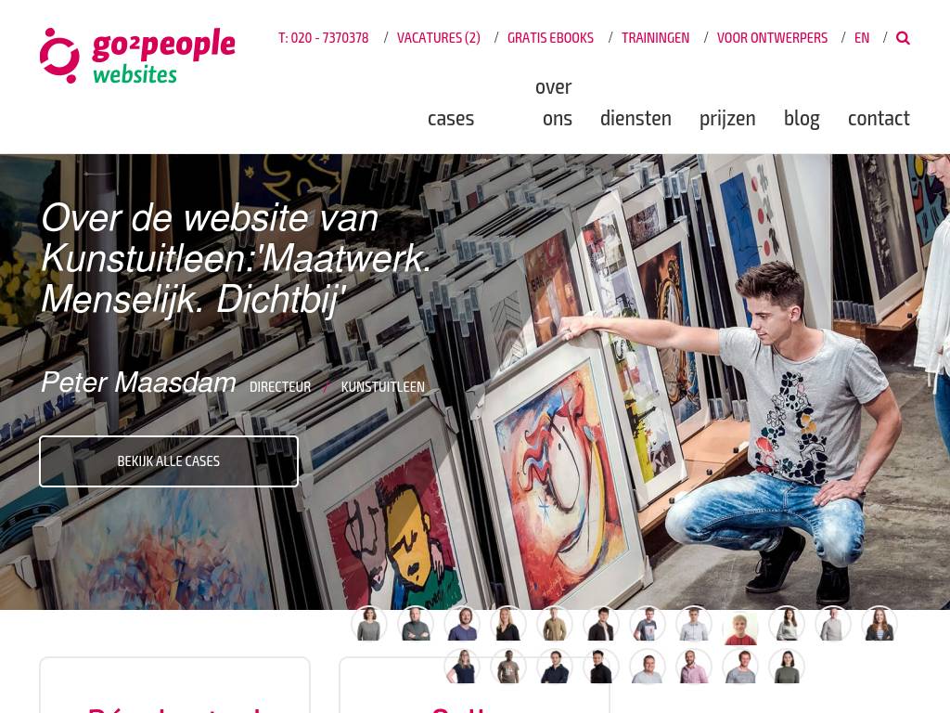The width and height of the screenshot is (950, 713).
Task: Open the Gratis Ebooks link
Action: point(550,37)
